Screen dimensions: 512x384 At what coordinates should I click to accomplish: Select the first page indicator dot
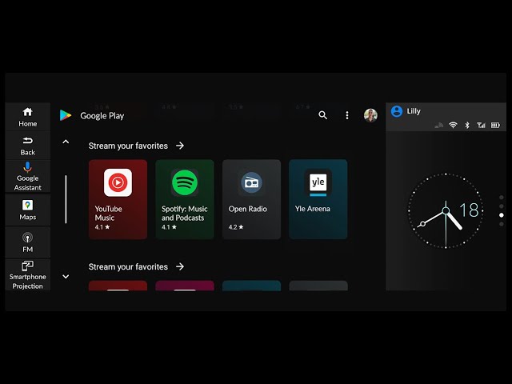pos(502,198)
